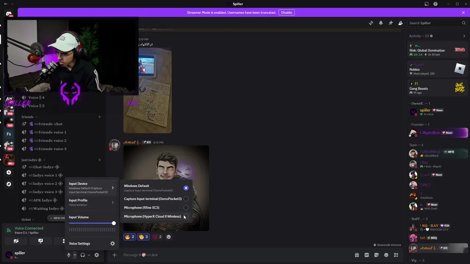Create channel plus next to just ladys
The height and width of the screenshot is (264, 470).
100,160
